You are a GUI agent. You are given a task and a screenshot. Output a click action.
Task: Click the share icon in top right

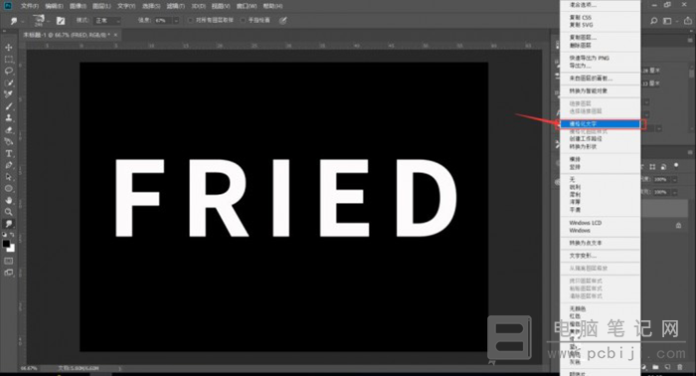[688, 21]
